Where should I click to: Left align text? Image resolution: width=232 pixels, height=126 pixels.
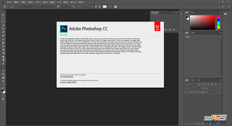point(93,7)
